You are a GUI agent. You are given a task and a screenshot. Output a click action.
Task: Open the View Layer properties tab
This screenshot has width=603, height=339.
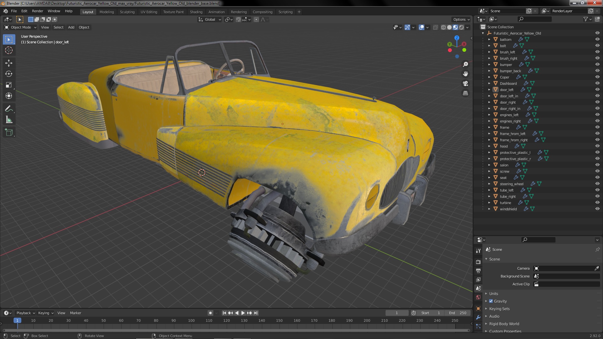click(x=478, y=279)
